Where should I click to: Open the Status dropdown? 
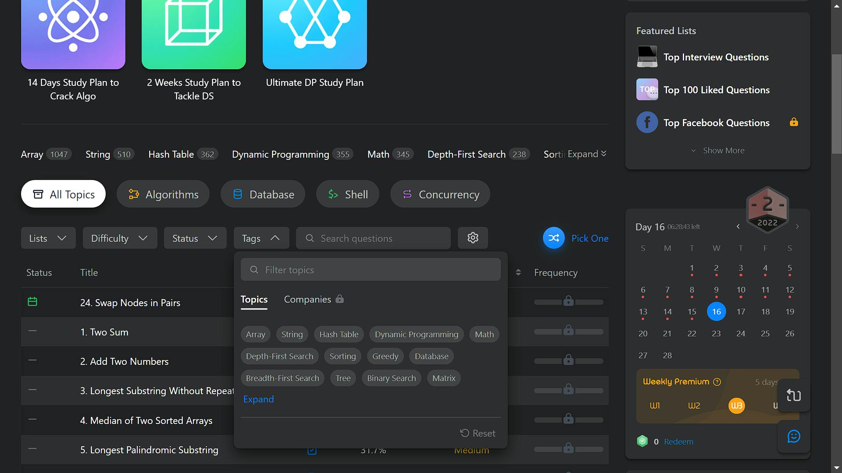195,238
